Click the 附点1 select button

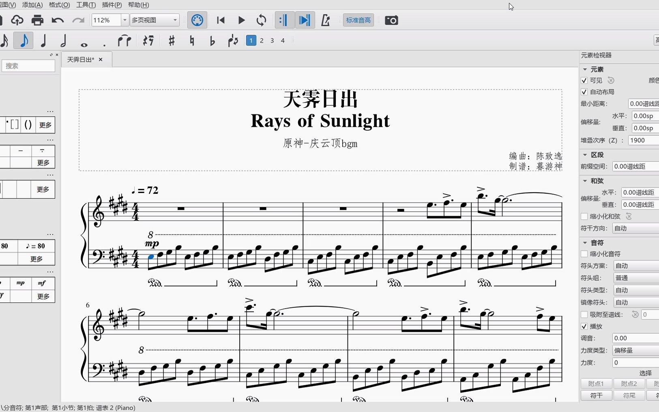tap(596, 384)
